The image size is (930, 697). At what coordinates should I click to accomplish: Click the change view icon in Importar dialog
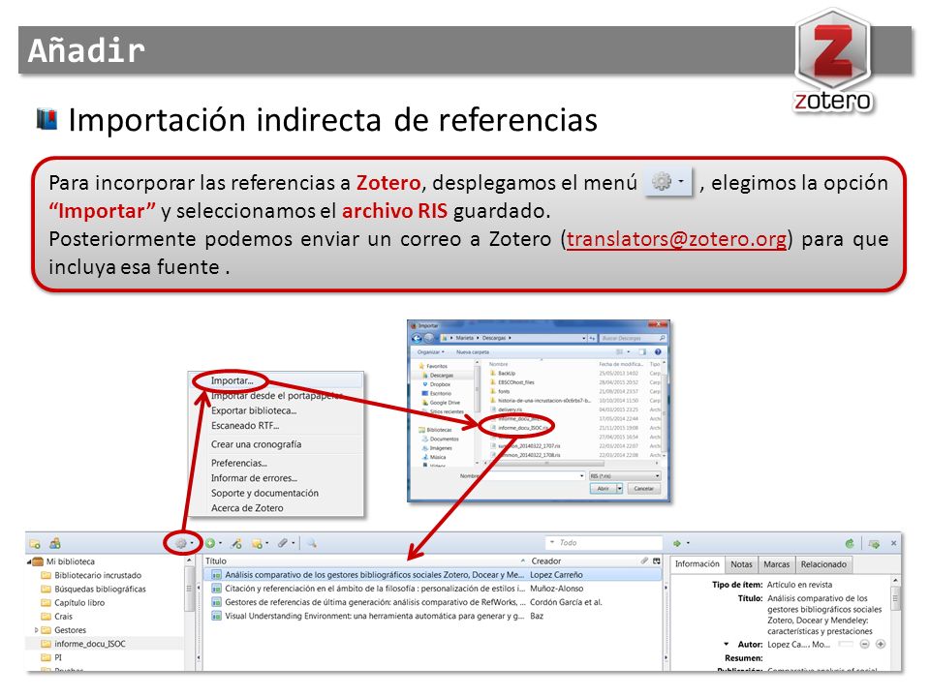tap(619, 352)
